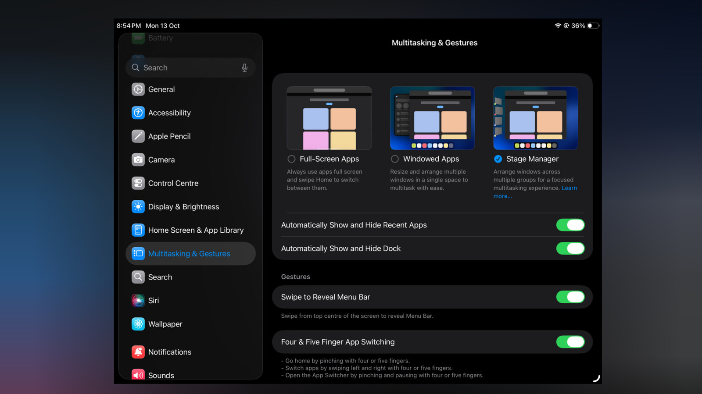Select the Control Centre icon
The width and height of the screenshot is (702, 394).
click(x=138, y=183)
